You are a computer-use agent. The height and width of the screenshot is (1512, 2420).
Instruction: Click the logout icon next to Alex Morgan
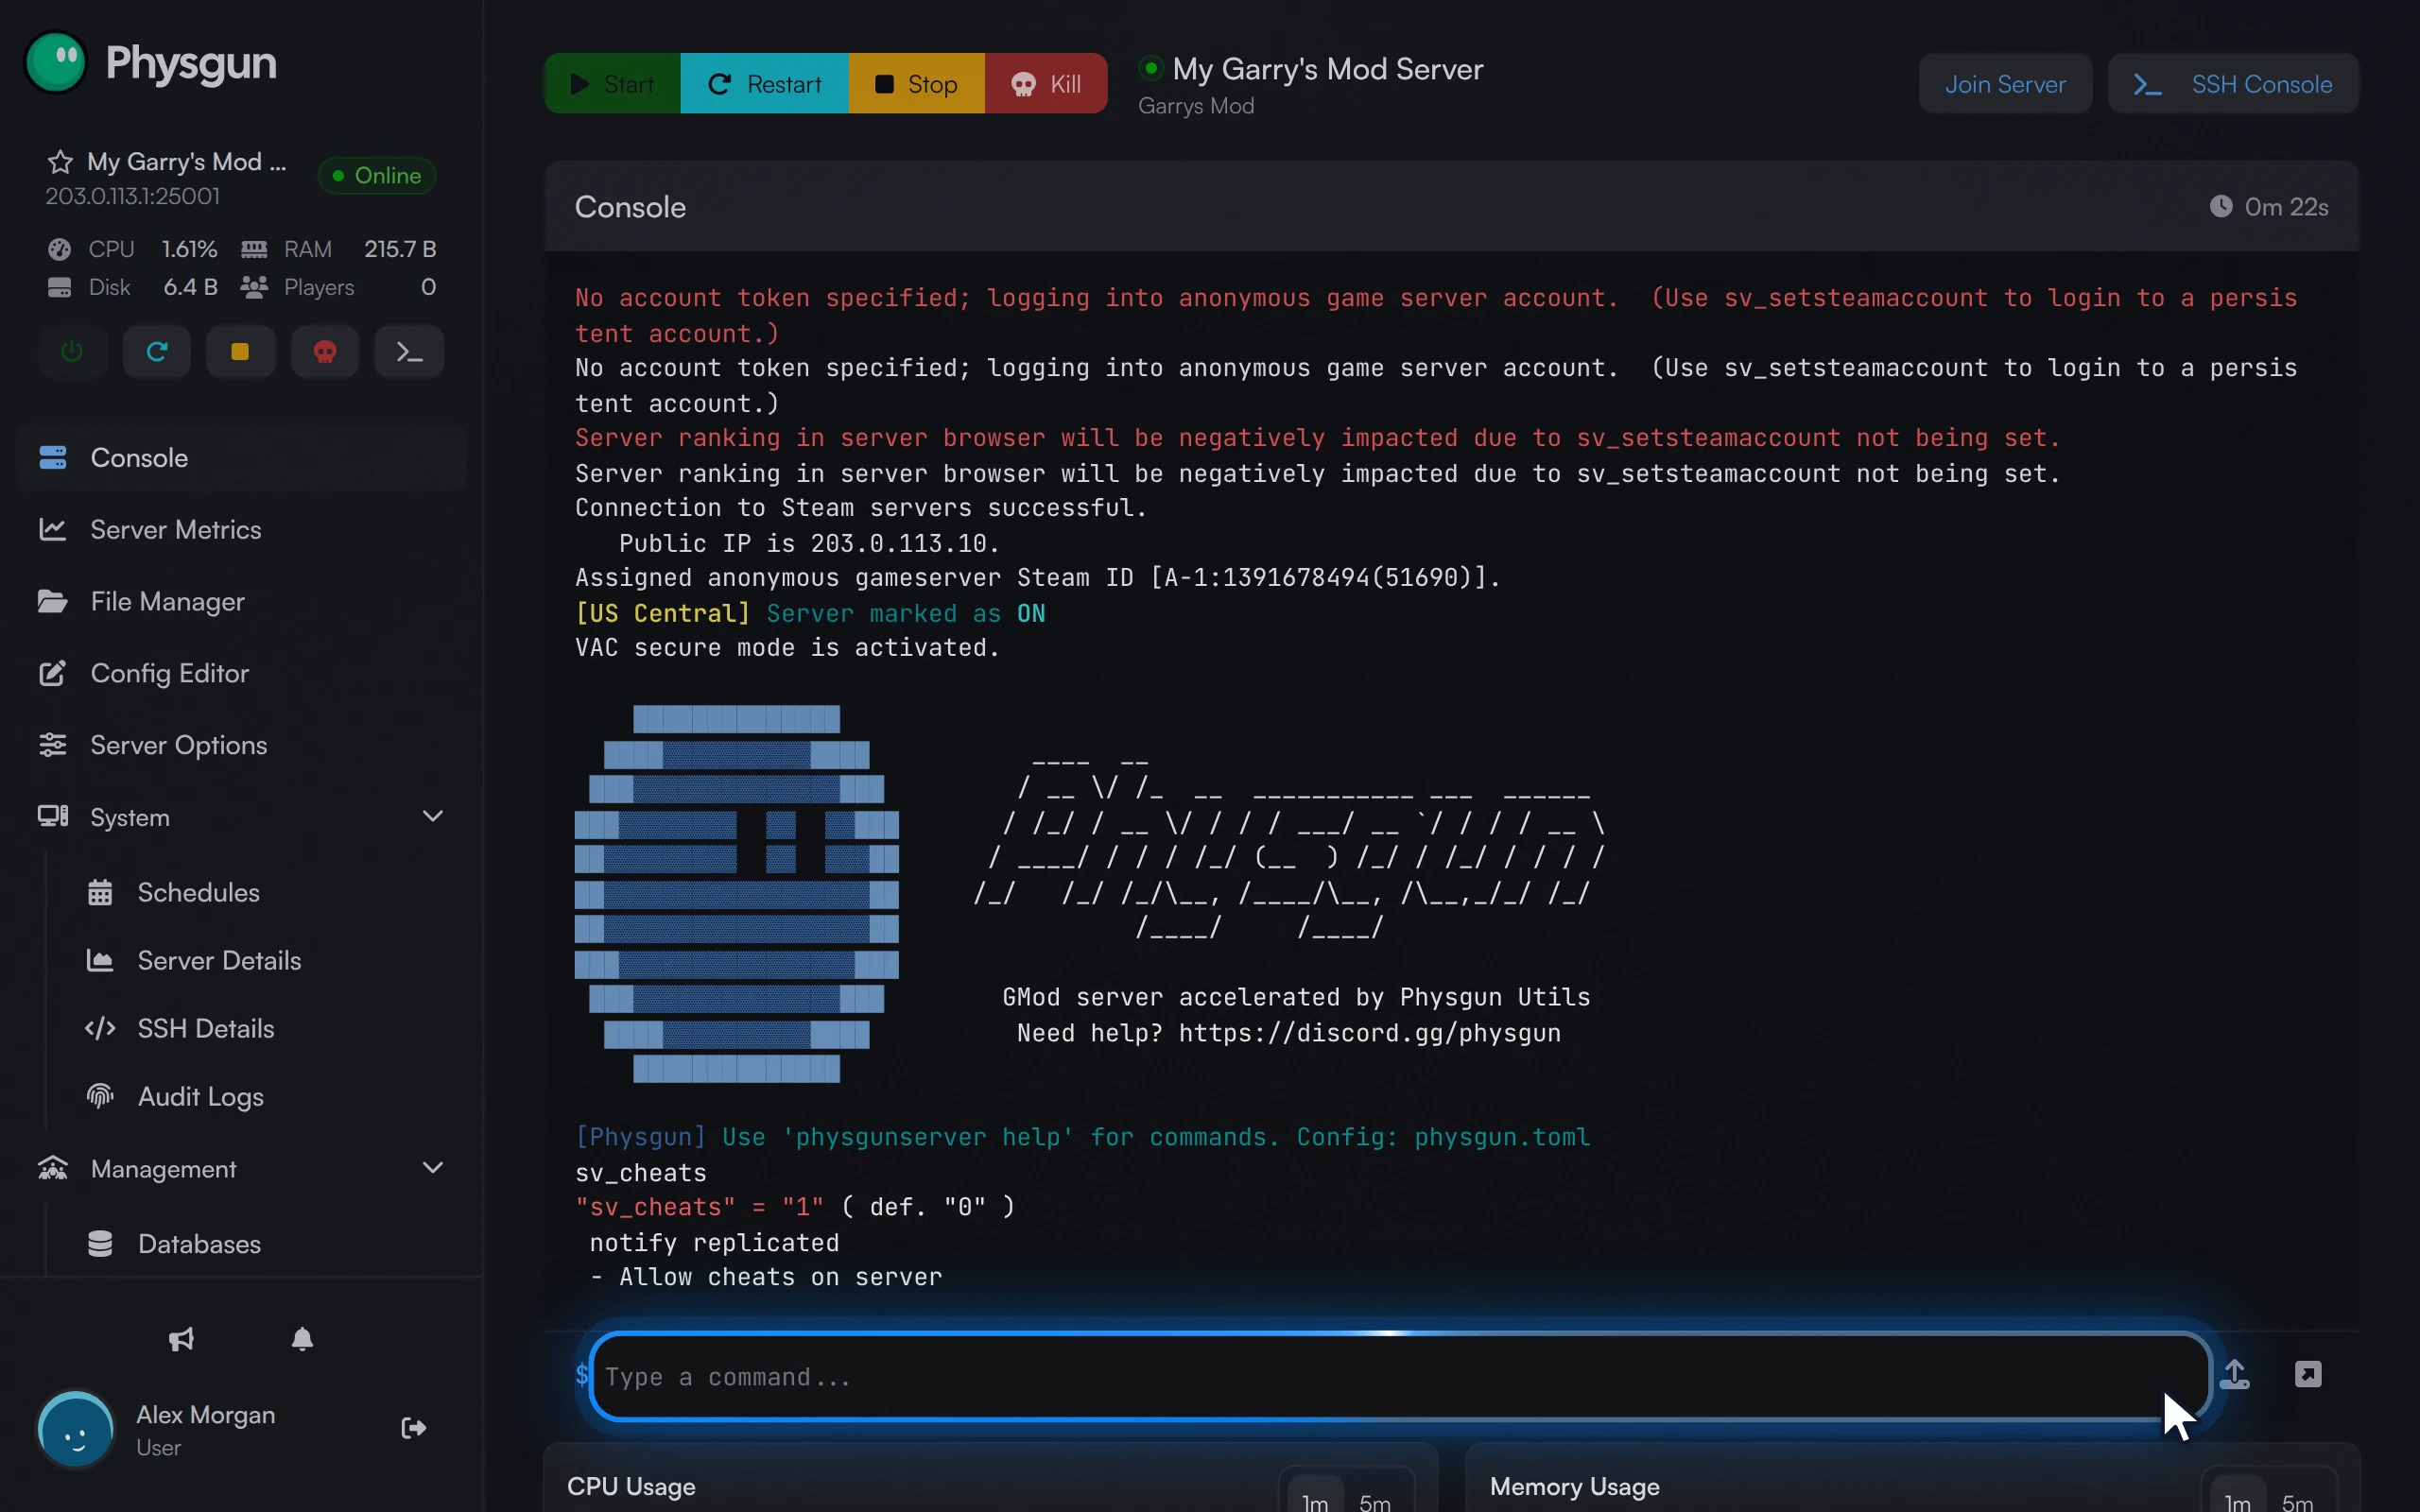pyautogui.click(x=414, y=1428)
